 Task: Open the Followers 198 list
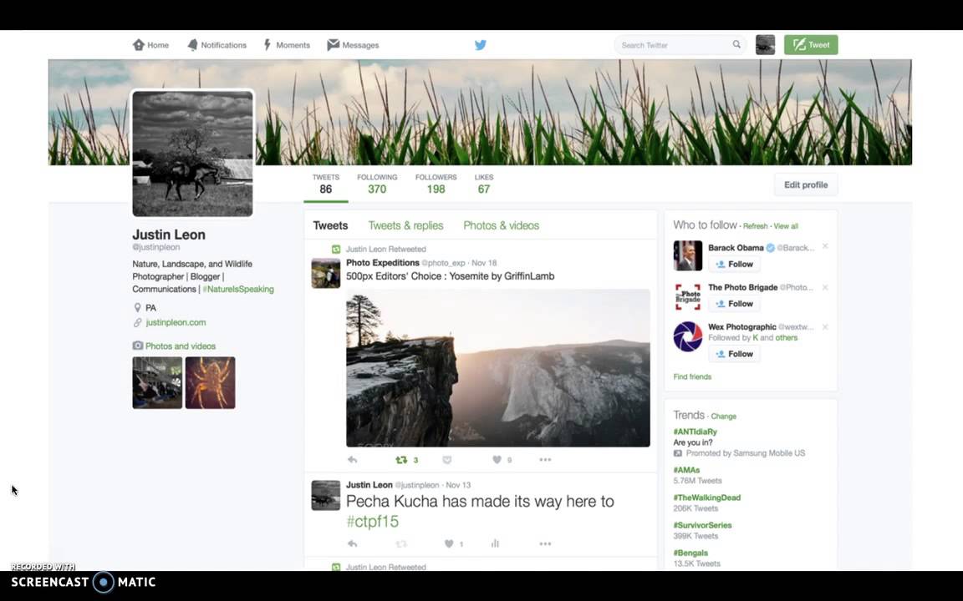[436, 184]
